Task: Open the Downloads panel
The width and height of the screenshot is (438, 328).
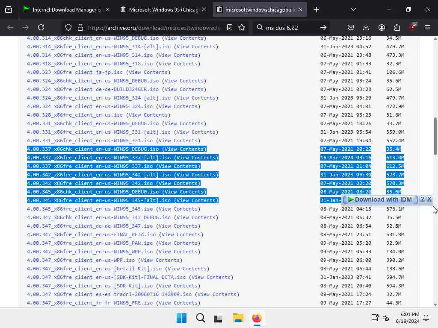Action: point(366,27)
